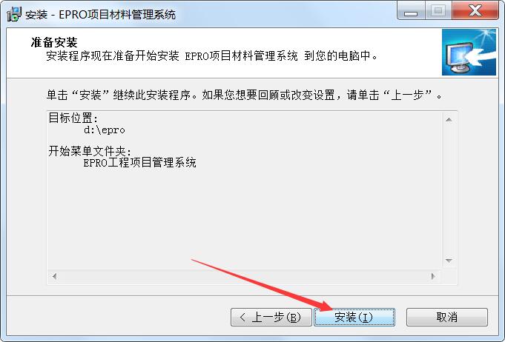The image size is (505, 342).
Task: Click the vertical scrollbar up arrow
Action: (449, 120)
